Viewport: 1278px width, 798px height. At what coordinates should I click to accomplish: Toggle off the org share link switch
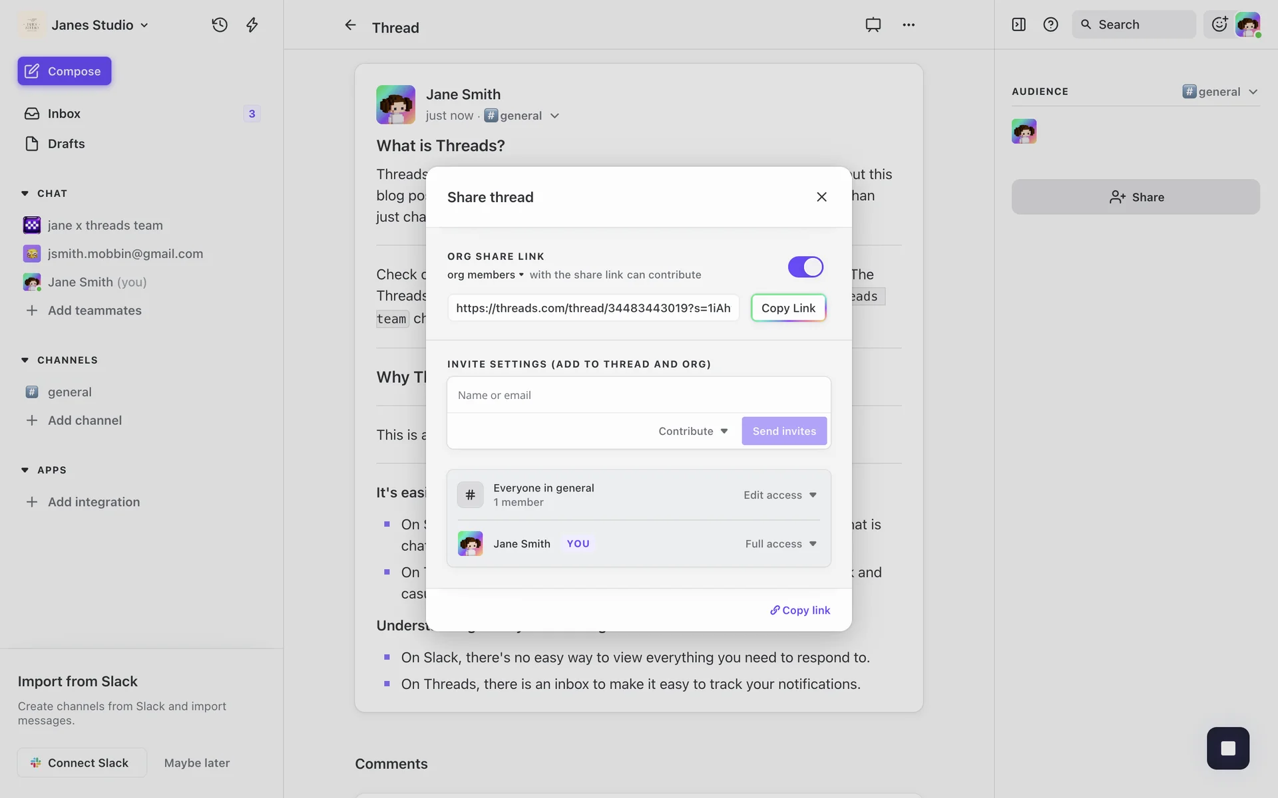[805, 267]
